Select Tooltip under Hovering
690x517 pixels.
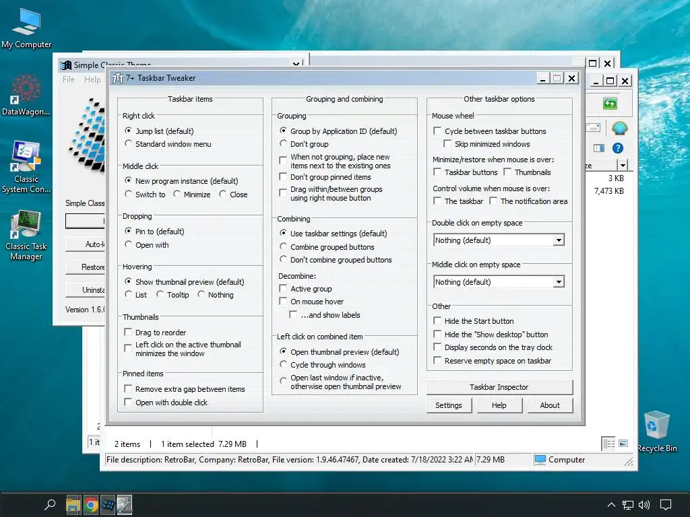point(160,294)
